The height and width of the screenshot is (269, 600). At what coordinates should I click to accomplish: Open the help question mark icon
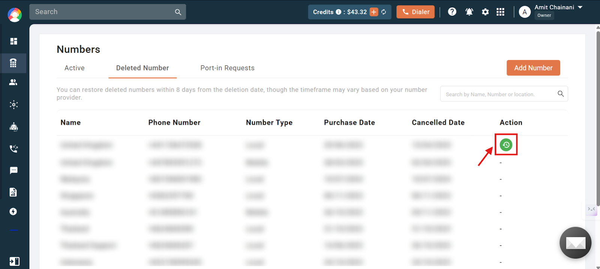(452, 12)
